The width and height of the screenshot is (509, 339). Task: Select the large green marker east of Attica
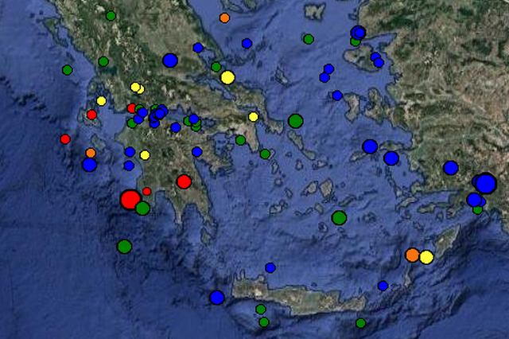pyautogui.click(x=295, y=121)
